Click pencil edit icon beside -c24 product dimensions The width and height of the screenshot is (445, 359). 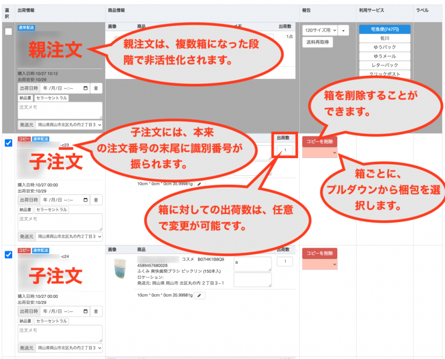200,296
